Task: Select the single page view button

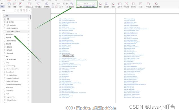Action: (x=80, y=7)
